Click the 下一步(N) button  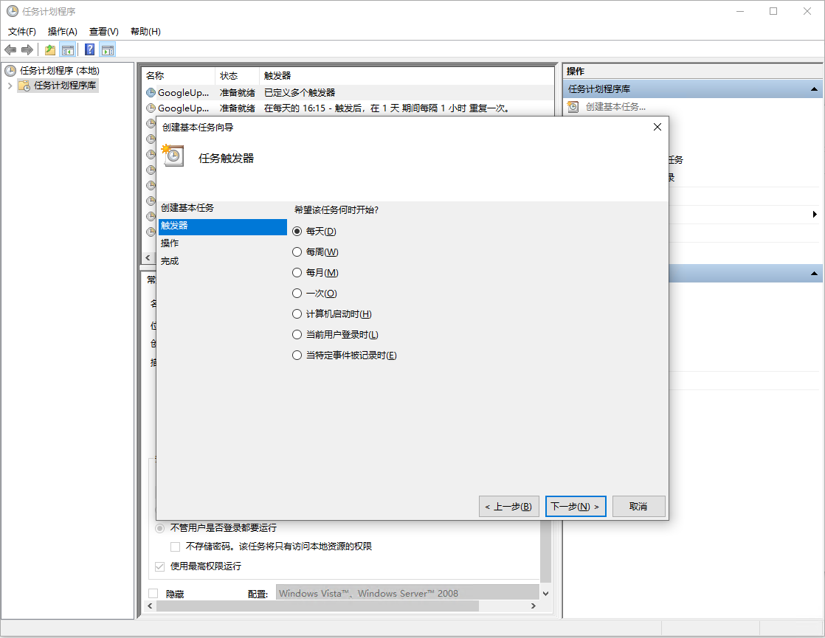coord(576,507)
